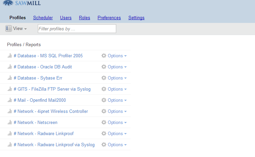
Task: Go to the Users tab
Action: (x=66, y=18)
